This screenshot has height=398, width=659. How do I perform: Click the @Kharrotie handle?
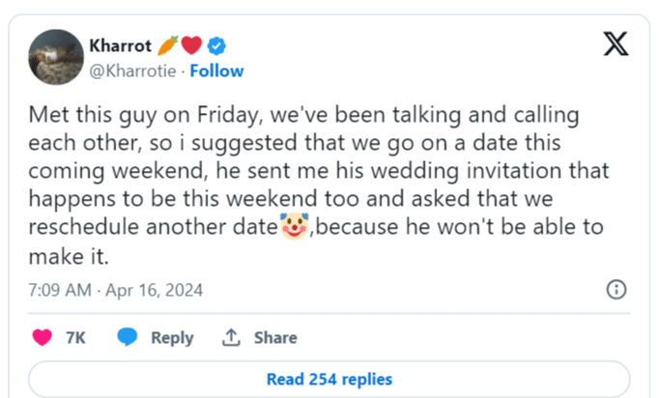pyautogui.click(x=134, y=71)
